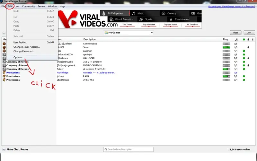This screenshot has width=257, height=161.
Task: Open the User menu
Action: click(17, 6)
